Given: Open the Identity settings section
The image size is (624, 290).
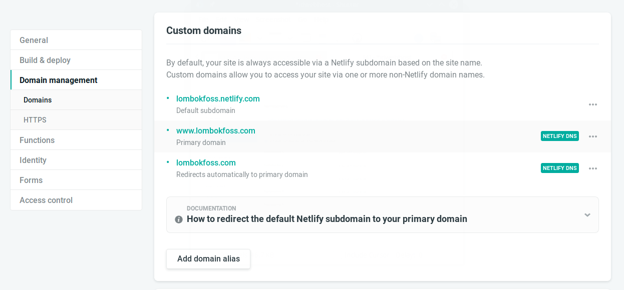Looking at the screenshot, I should coord(33,160).
